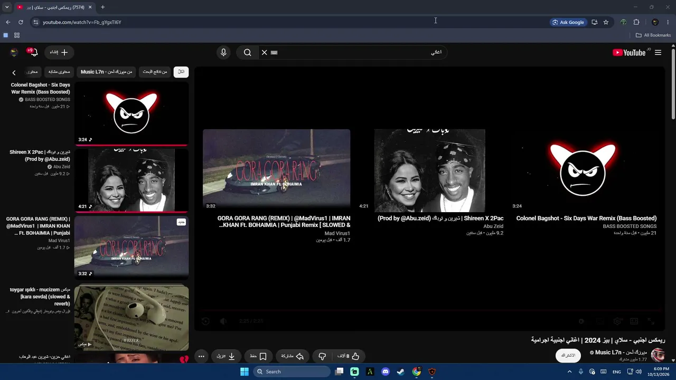The image size is (676, 380).
Task: Run search with magnifier icon
Action: [x=247, y=52]
